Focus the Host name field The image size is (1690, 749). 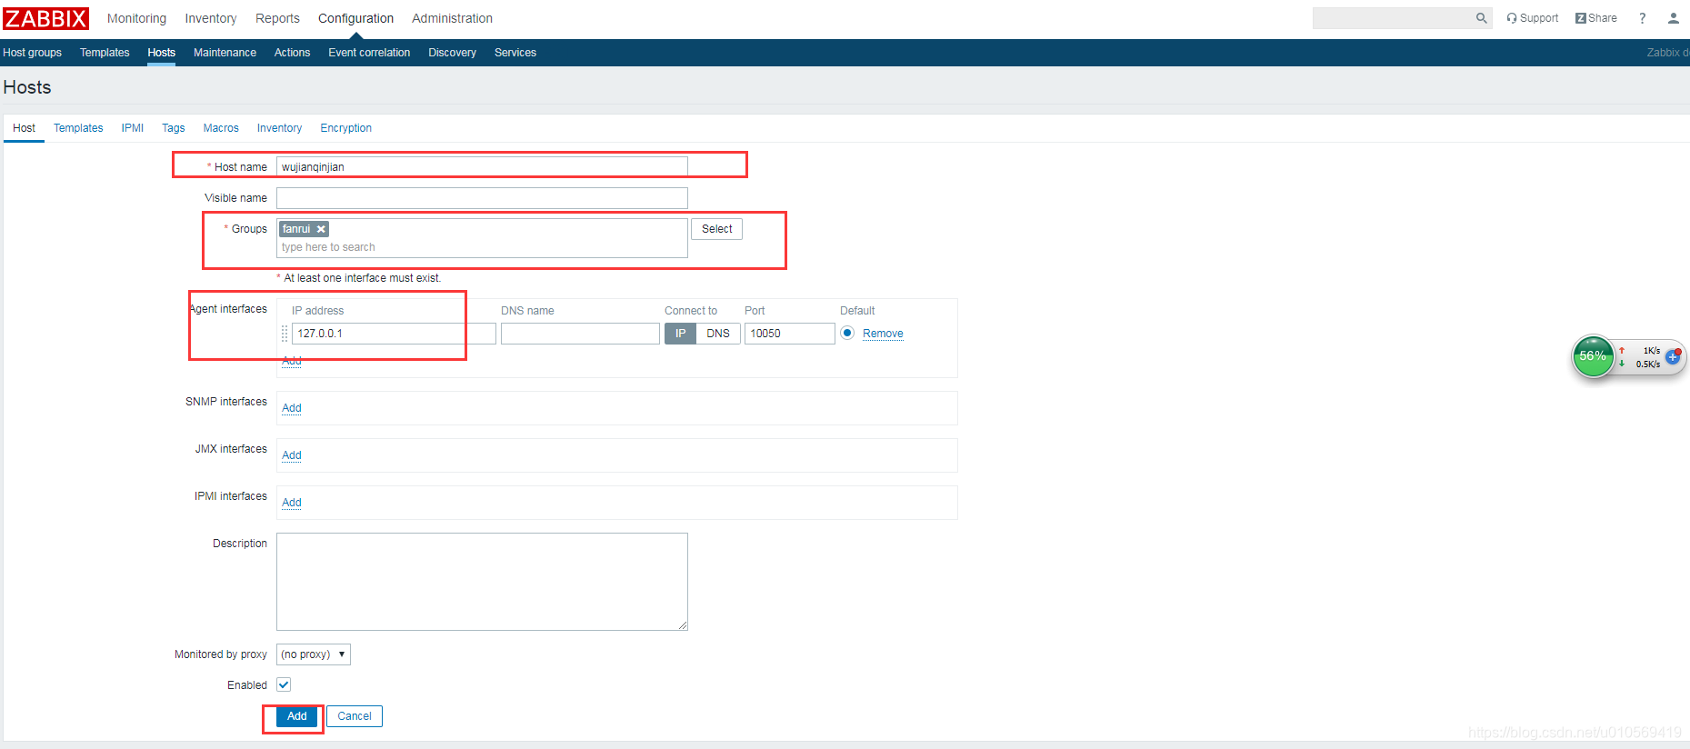[x=482, y=167]
